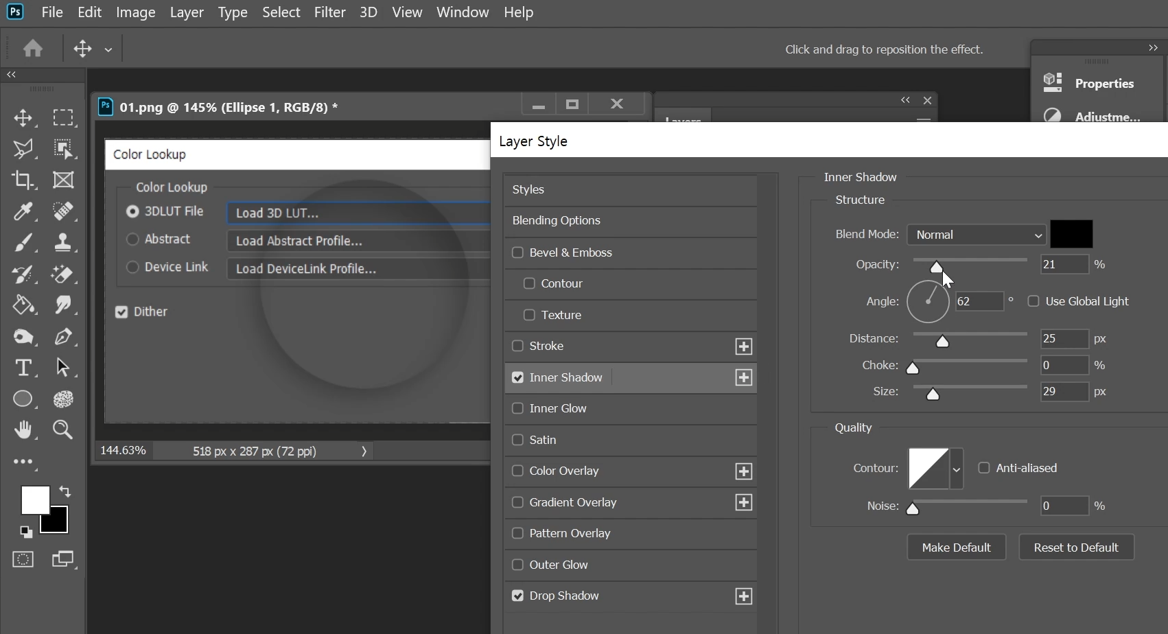
Task: Select the Device Link radio option
Action: (132, 267)
